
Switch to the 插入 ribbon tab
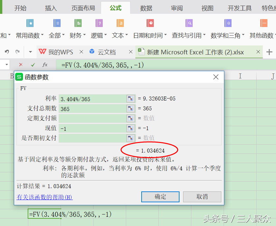coord(51,8)
